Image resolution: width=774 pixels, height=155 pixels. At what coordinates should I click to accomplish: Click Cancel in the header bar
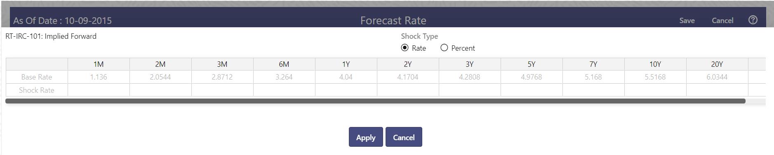tap(722, 20)
